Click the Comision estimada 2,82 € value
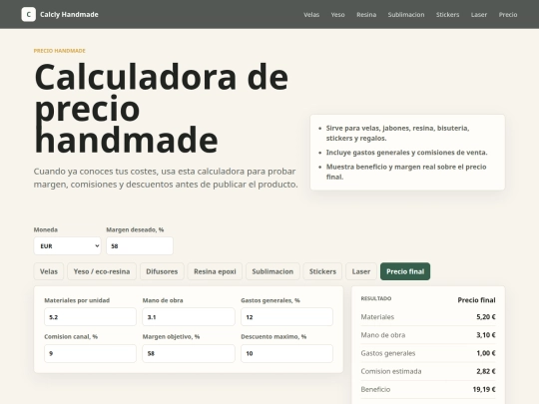This screenshot has height=404, width=539. point(486,371)
